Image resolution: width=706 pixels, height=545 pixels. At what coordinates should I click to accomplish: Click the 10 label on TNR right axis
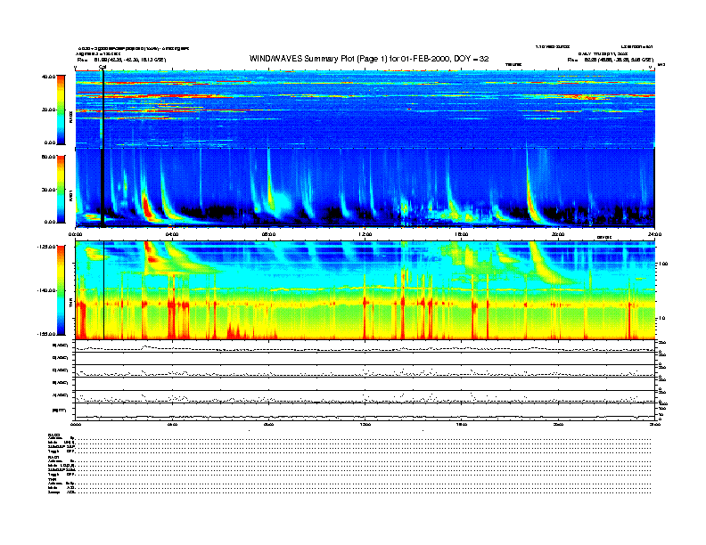[661, 319]
